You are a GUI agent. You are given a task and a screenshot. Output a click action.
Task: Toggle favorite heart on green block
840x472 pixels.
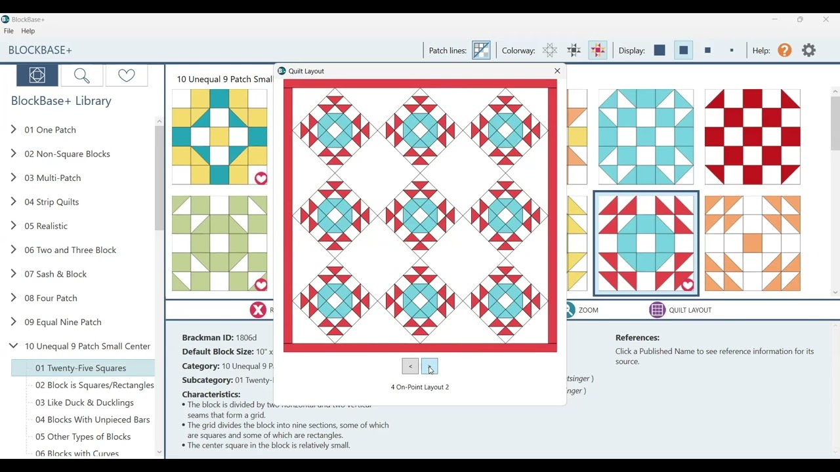[261, 285]
